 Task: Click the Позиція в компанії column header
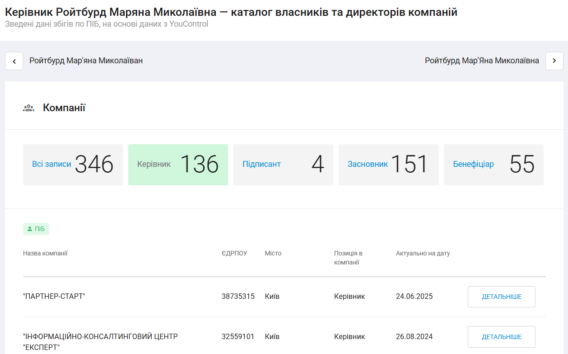pyautogui.click(x=348, y=258)
